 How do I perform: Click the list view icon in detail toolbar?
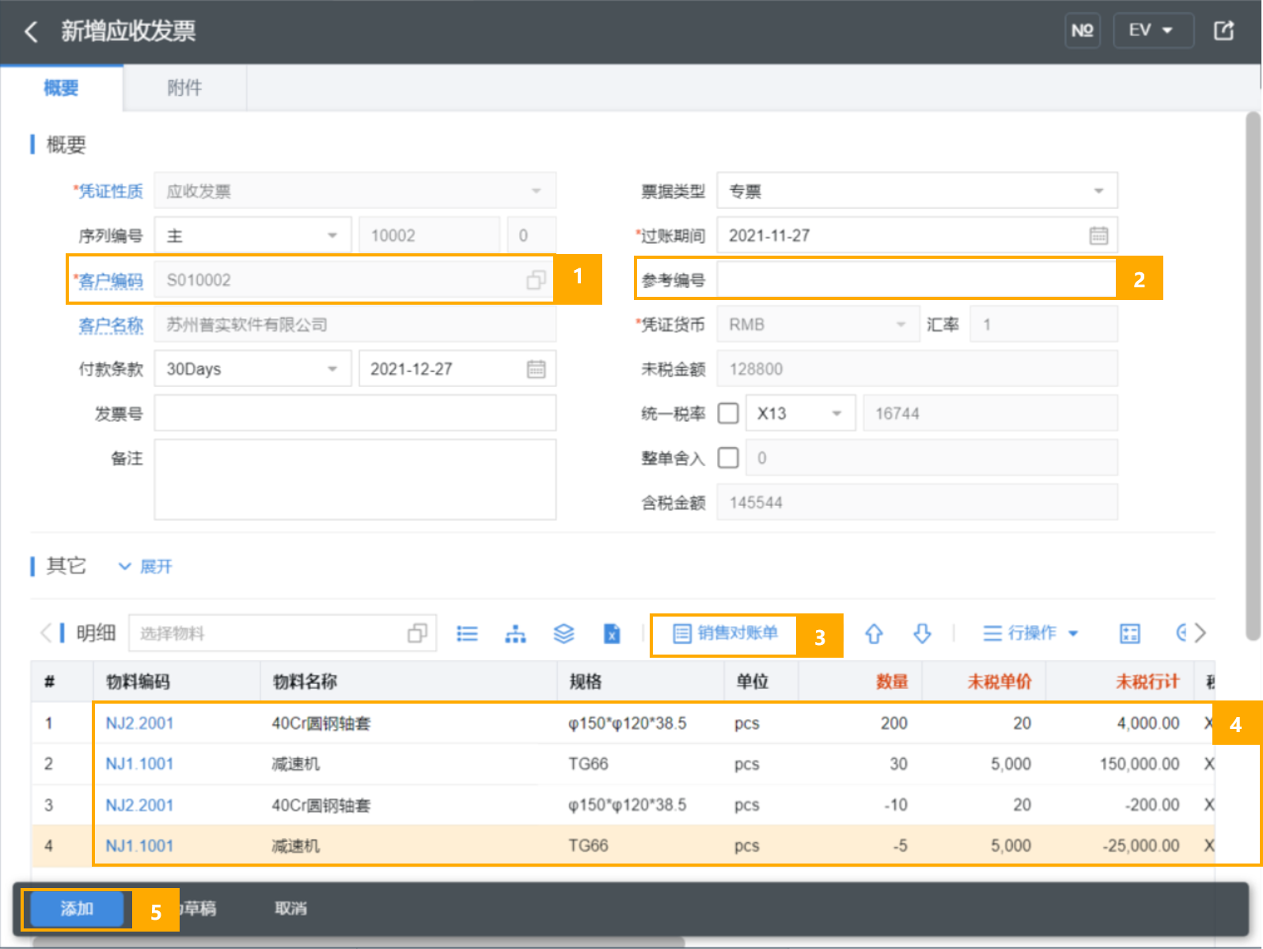point(467,633)
